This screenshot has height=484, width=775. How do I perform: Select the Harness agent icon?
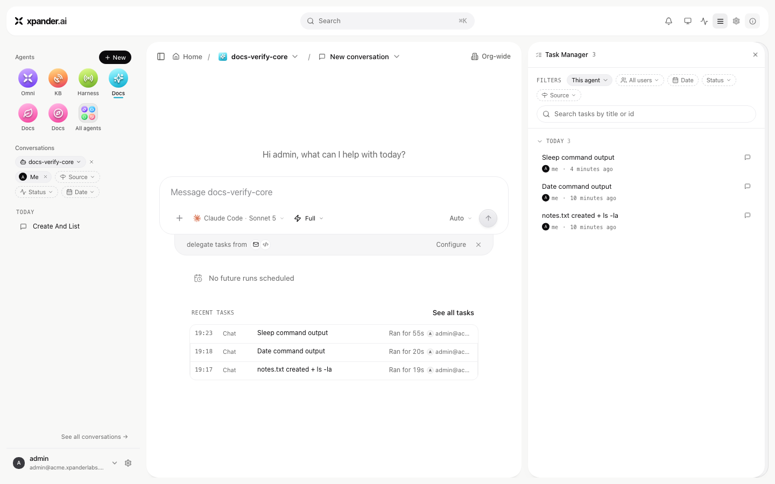coord(88,79)
